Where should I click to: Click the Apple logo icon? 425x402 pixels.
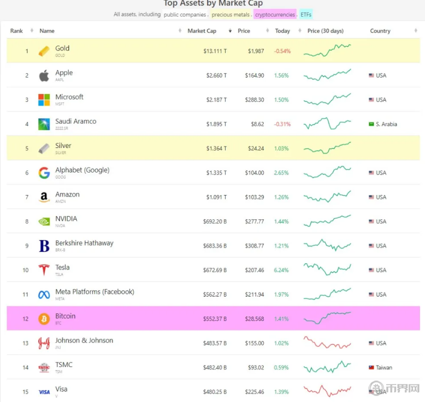coord(44,75)
